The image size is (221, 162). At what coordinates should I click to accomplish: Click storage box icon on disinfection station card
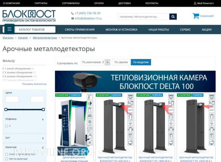[90, 116]
